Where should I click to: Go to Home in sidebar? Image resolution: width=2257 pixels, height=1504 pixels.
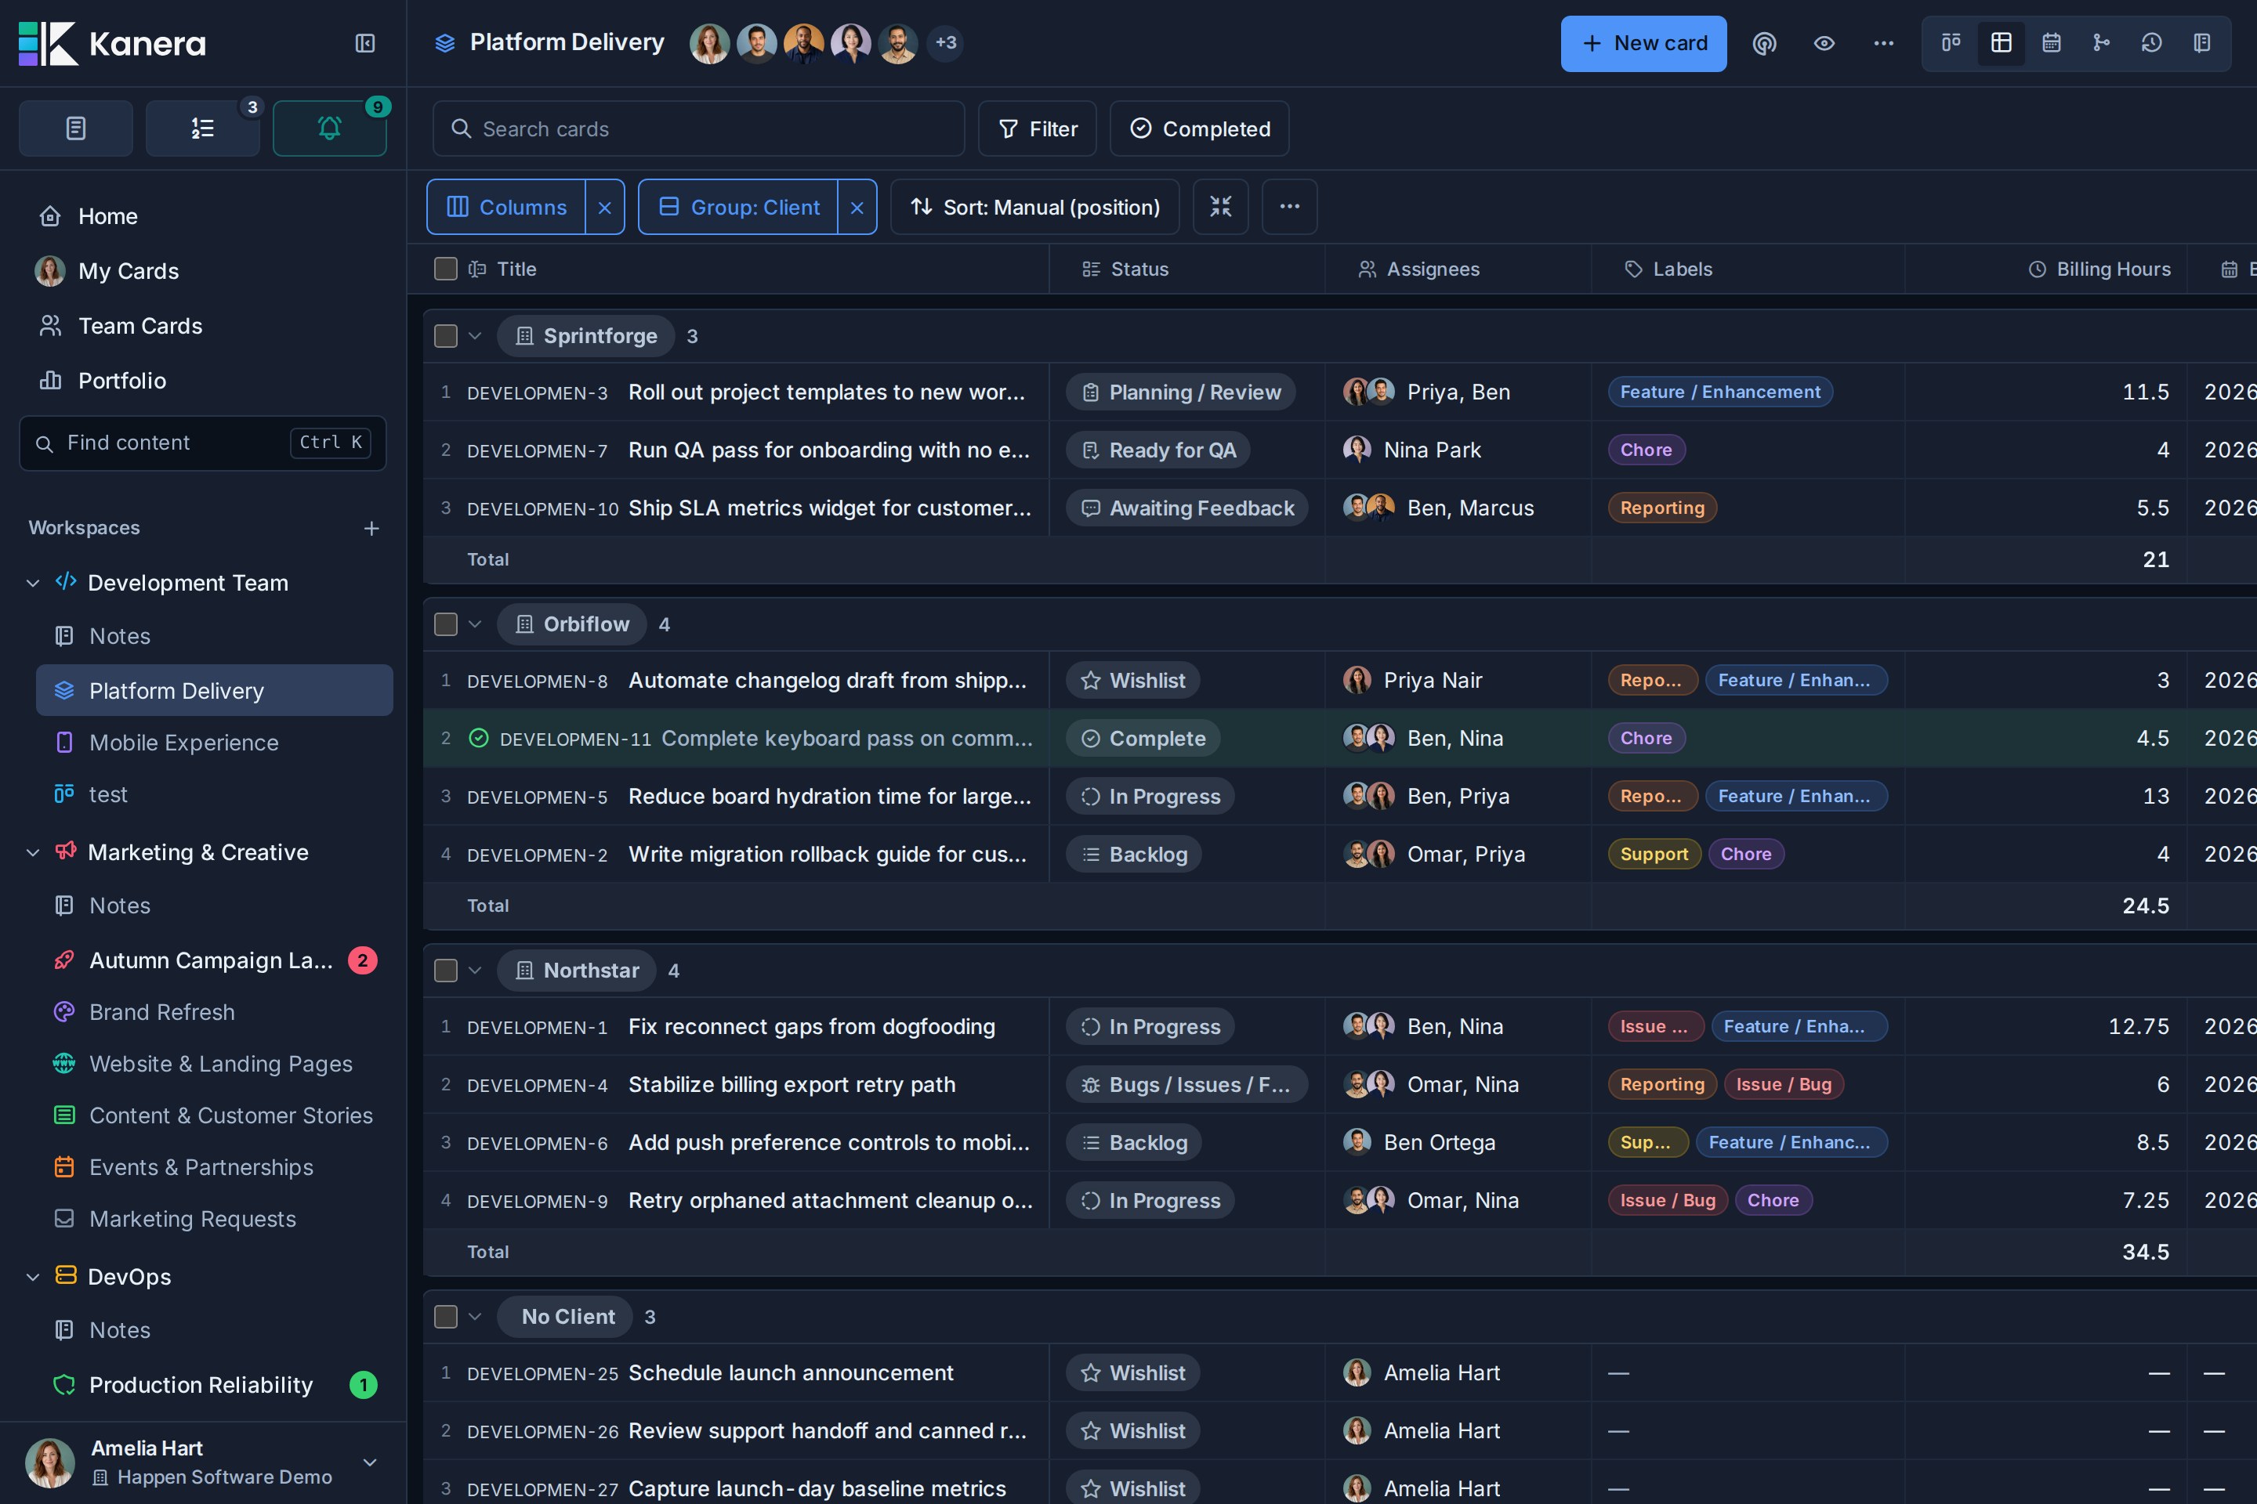[x=202, y=217]
